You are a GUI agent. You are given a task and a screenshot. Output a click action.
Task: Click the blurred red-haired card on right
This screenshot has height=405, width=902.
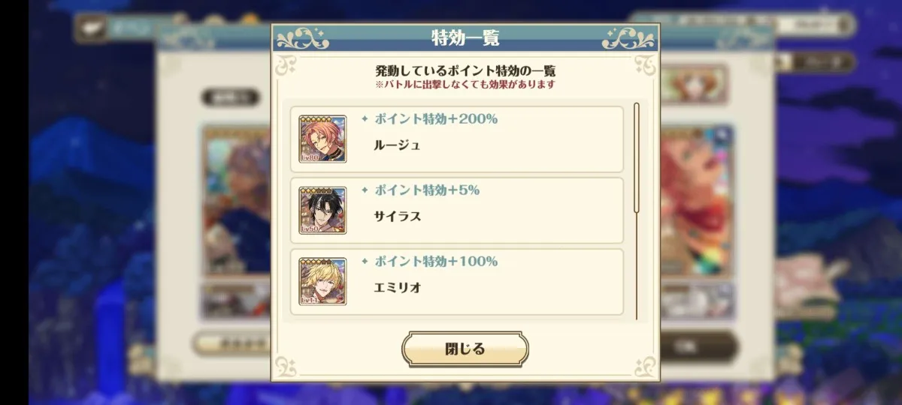697,201
